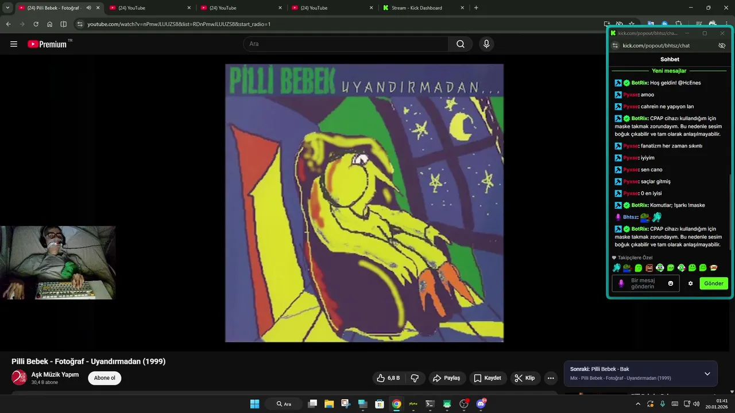Toggle crossed-eye icon in Kick popout address bar
Viewport: 735px width, 413px height.
click(722, 45)
